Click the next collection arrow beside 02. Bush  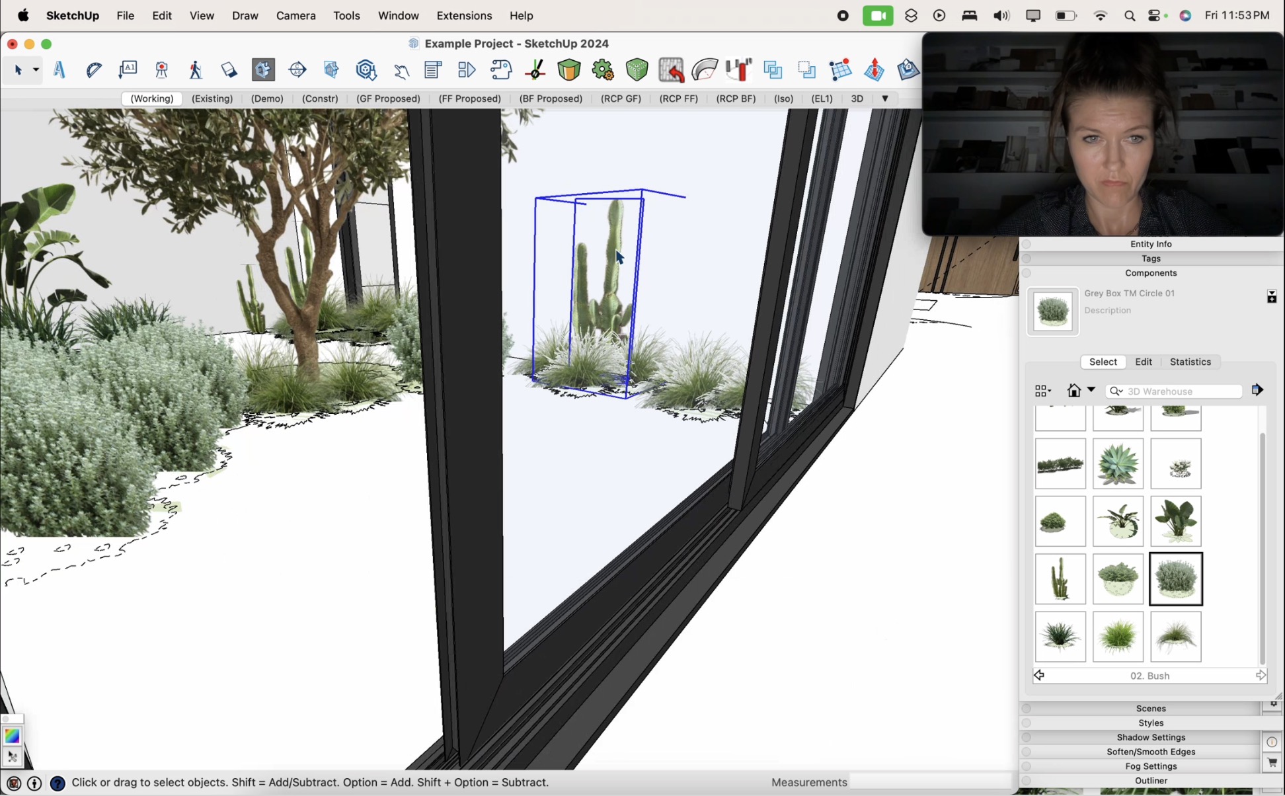point(1261,675)
